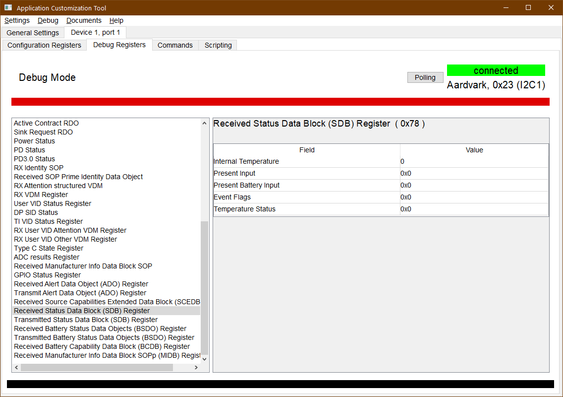Select the Debug Registers tab
The width and height of the screenshot is (563, 397).
(119, 45)
